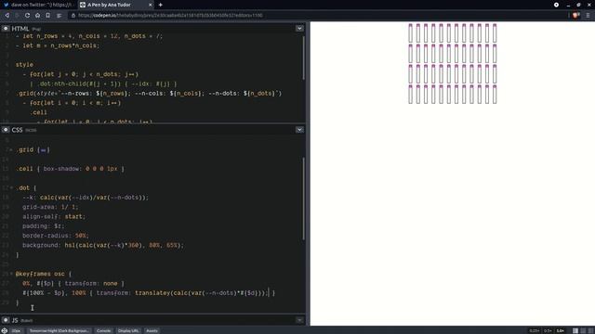Click the 'style' line in HTML editor

pyautogui.click(x=24, y=65)
